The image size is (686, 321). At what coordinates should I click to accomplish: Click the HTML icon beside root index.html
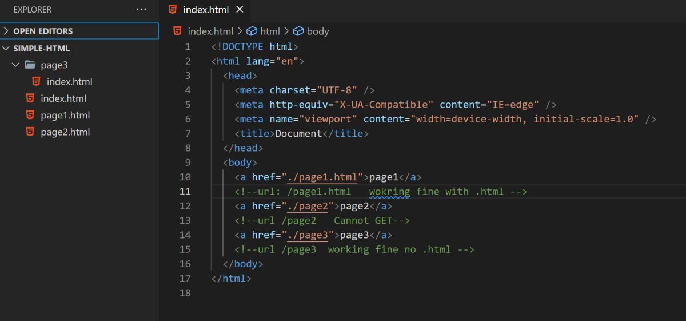click(30, 98)
